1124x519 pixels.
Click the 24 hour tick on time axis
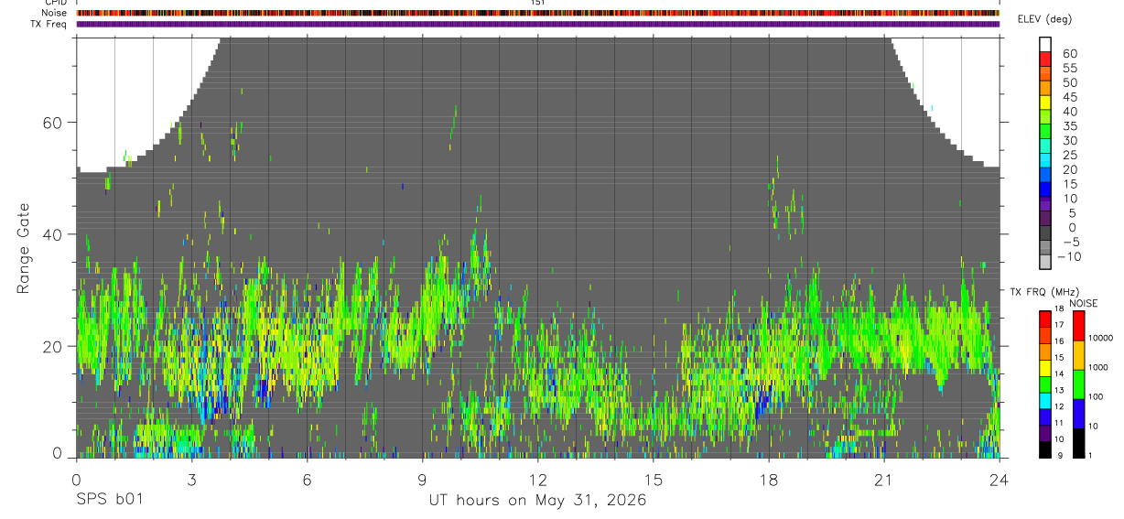[999, 479]
